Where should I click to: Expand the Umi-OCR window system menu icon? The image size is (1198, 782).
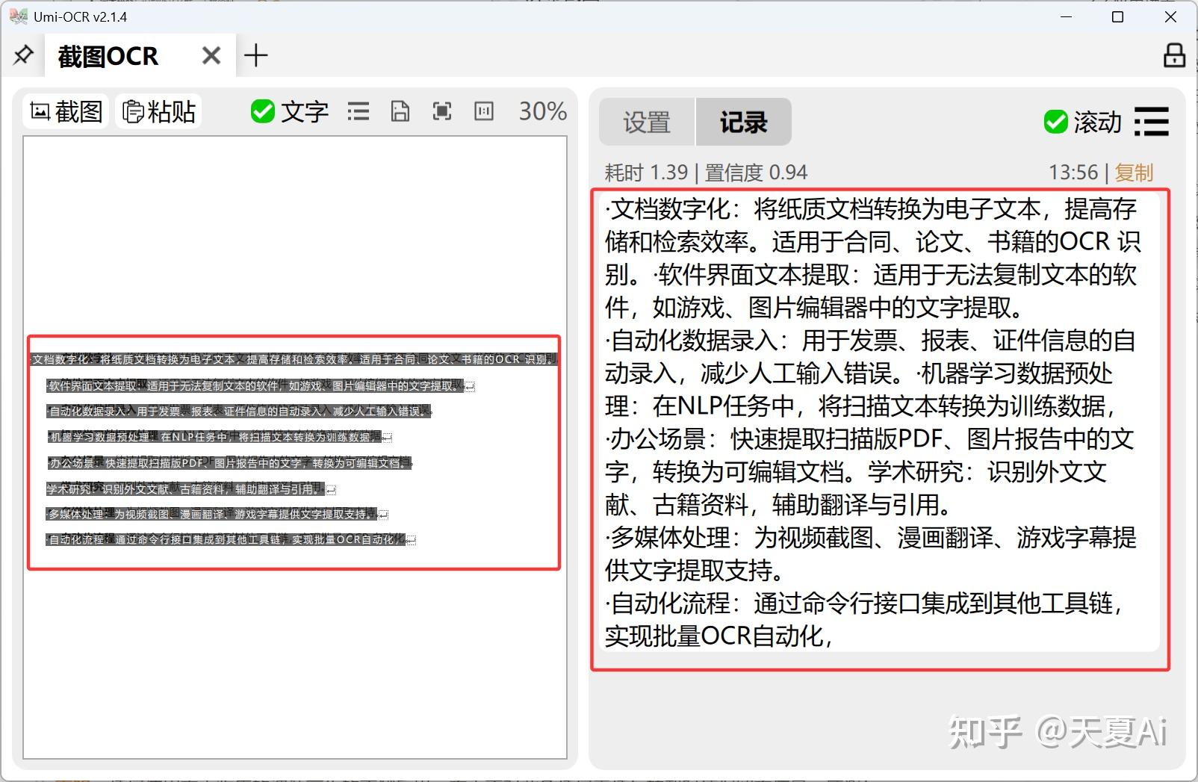point(16,16)
